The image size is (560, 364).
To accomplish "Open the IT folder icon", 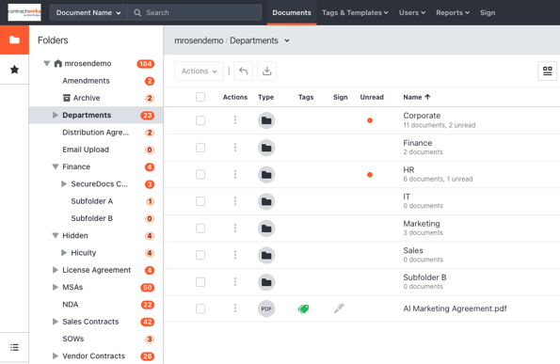I will pyautogui.click(x=266, y=201).
